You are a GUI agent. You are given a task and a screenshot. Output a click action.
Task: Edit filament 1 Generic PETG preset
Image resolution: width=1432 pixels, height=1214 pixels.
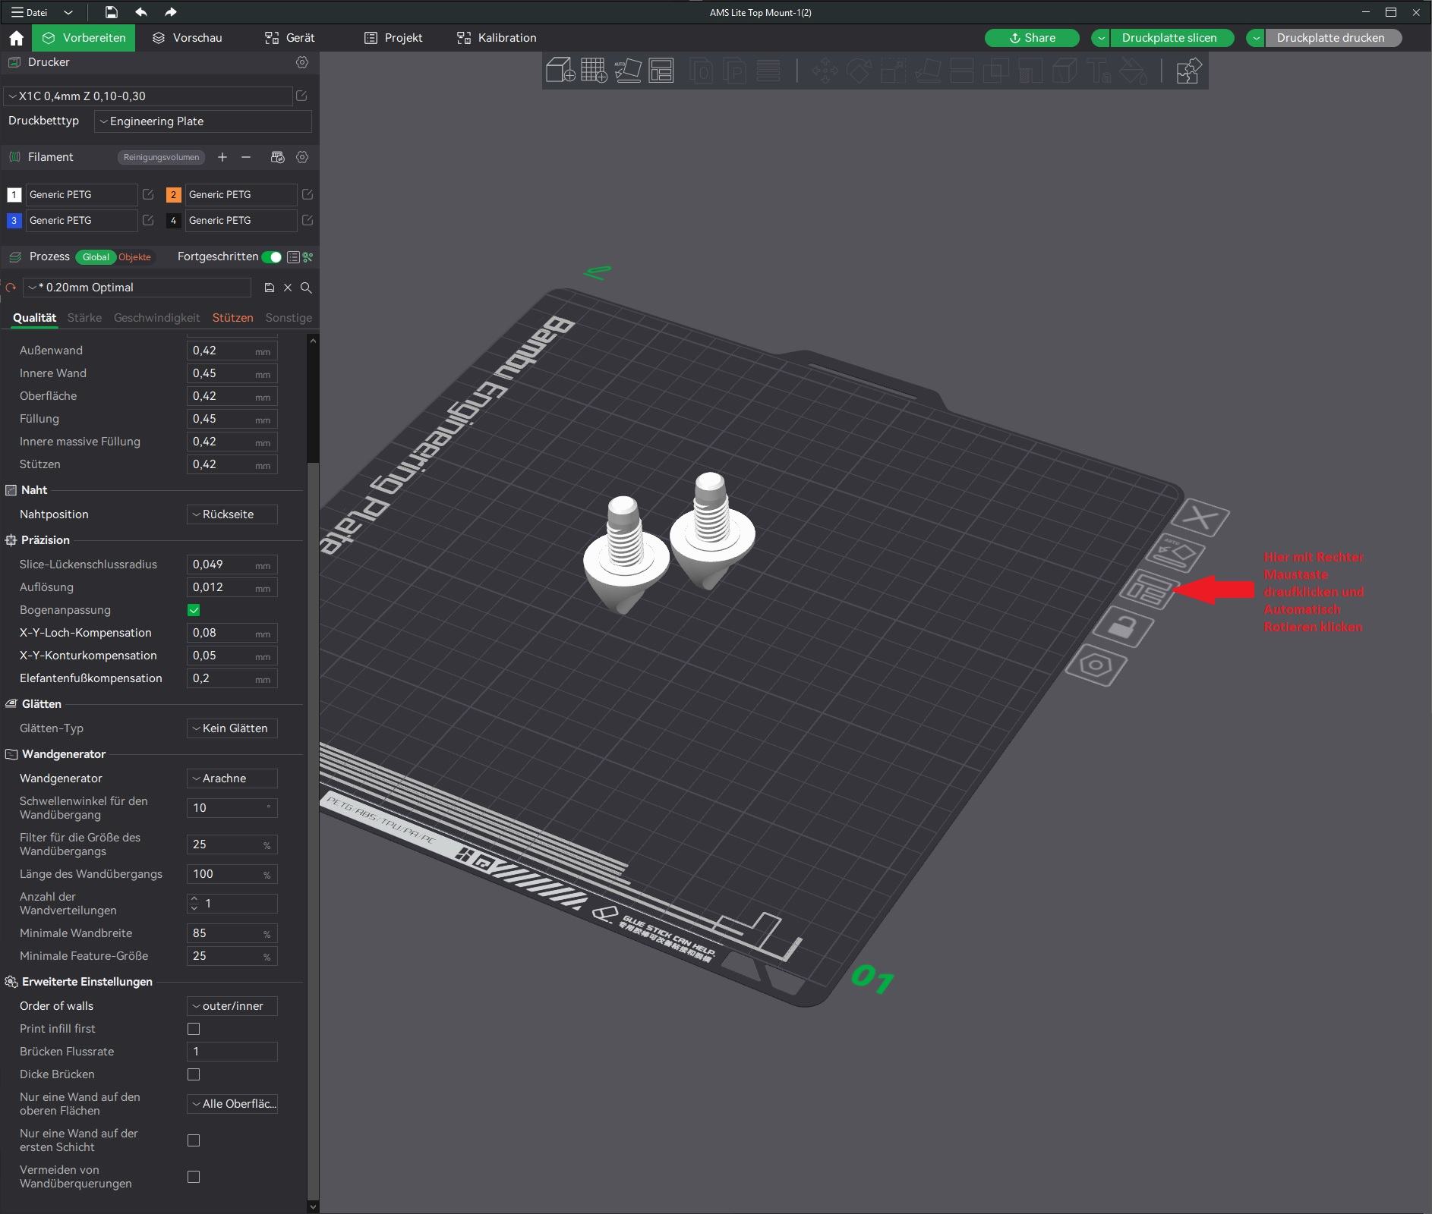pos(148,194)
